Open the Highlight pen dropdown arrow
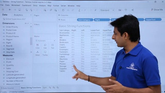165x93 pixels. [82, 10]
